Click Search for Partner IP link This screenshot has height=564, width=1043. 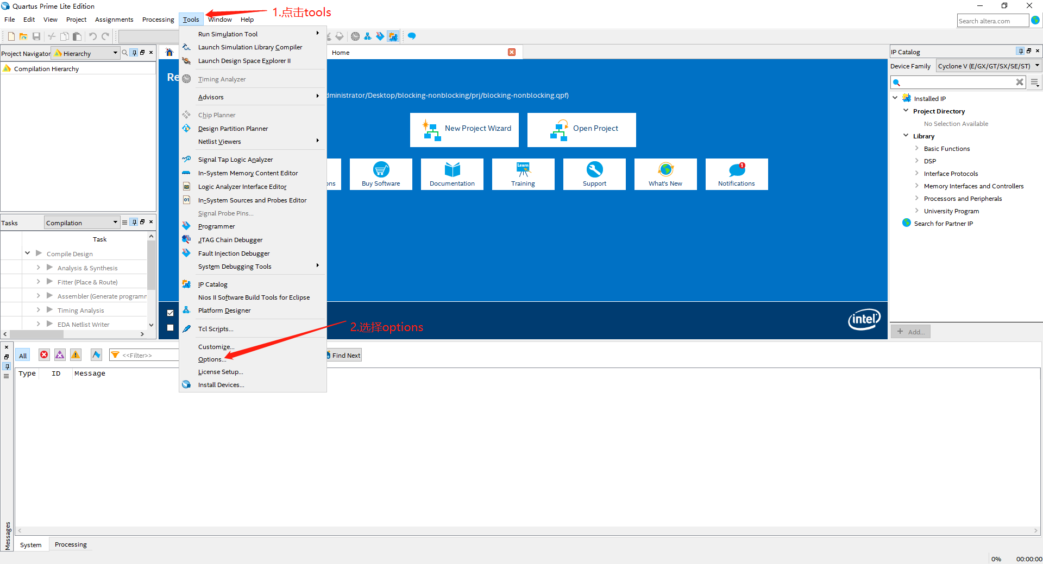943,223
